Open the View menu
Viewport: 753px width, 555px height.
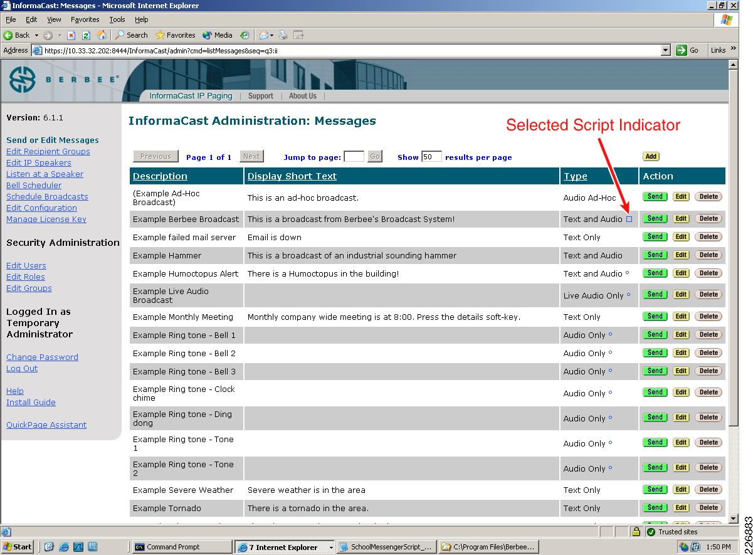(55, 19)
